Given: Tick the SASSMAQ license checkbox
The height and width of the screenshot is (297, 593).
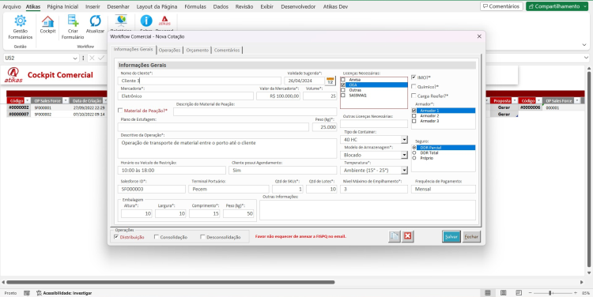Looking at the screenshot, I should tap(342, 96).
